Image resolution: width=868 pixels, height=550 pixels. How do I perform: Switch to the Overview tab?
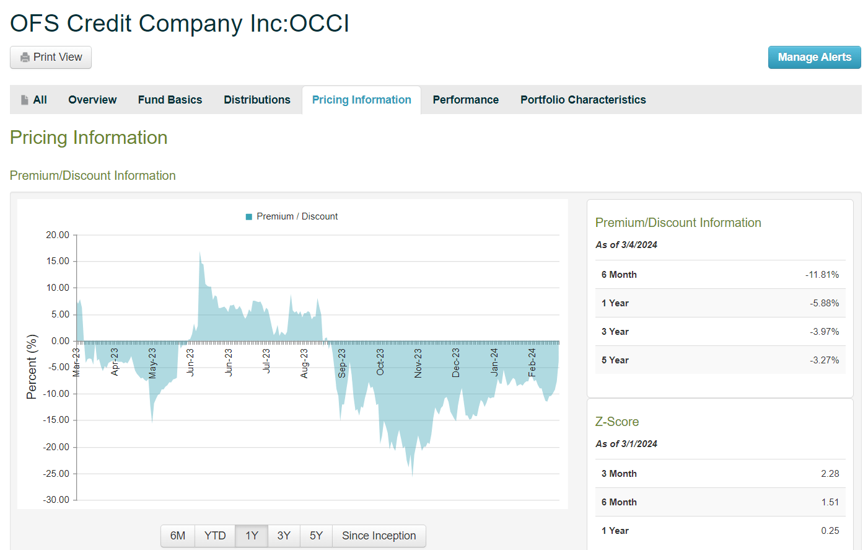(92, 99)
